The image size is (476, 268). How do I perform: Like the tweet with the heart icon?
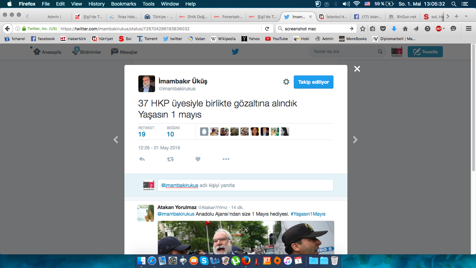pos(198,159)
